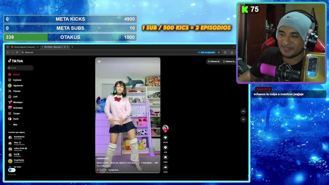Bookmark the page with star icon

219,52
